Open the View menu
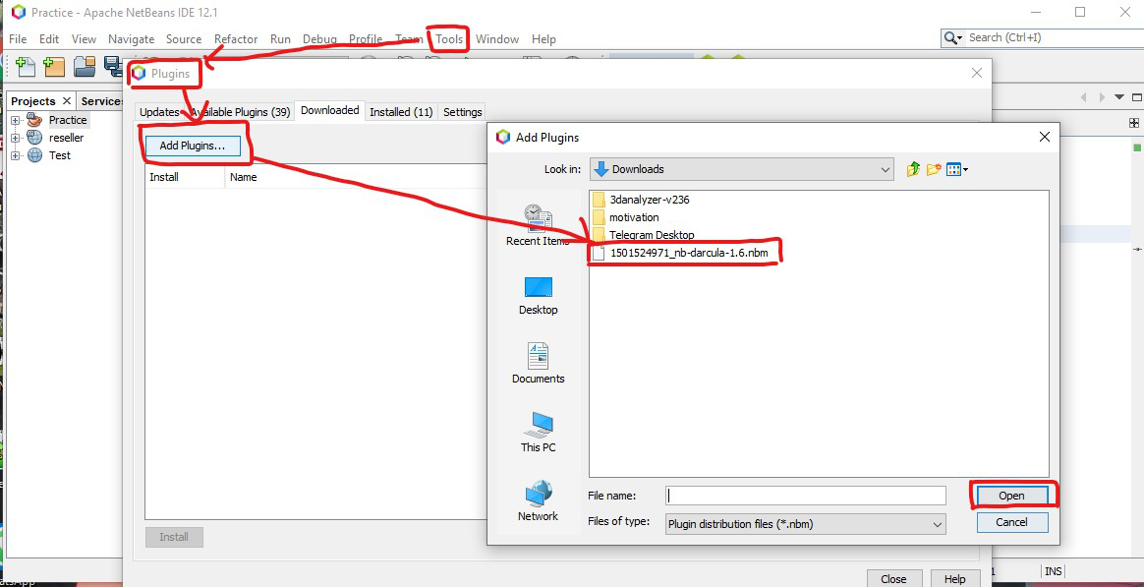1144x587 pixels. pos(84,39)
